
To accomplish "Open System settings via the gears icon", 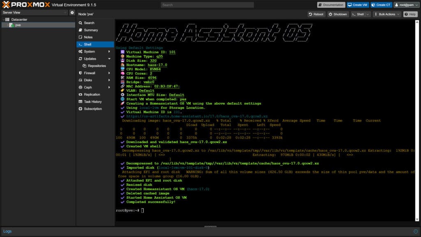I will pyautogui.click(x=81, y=51).
